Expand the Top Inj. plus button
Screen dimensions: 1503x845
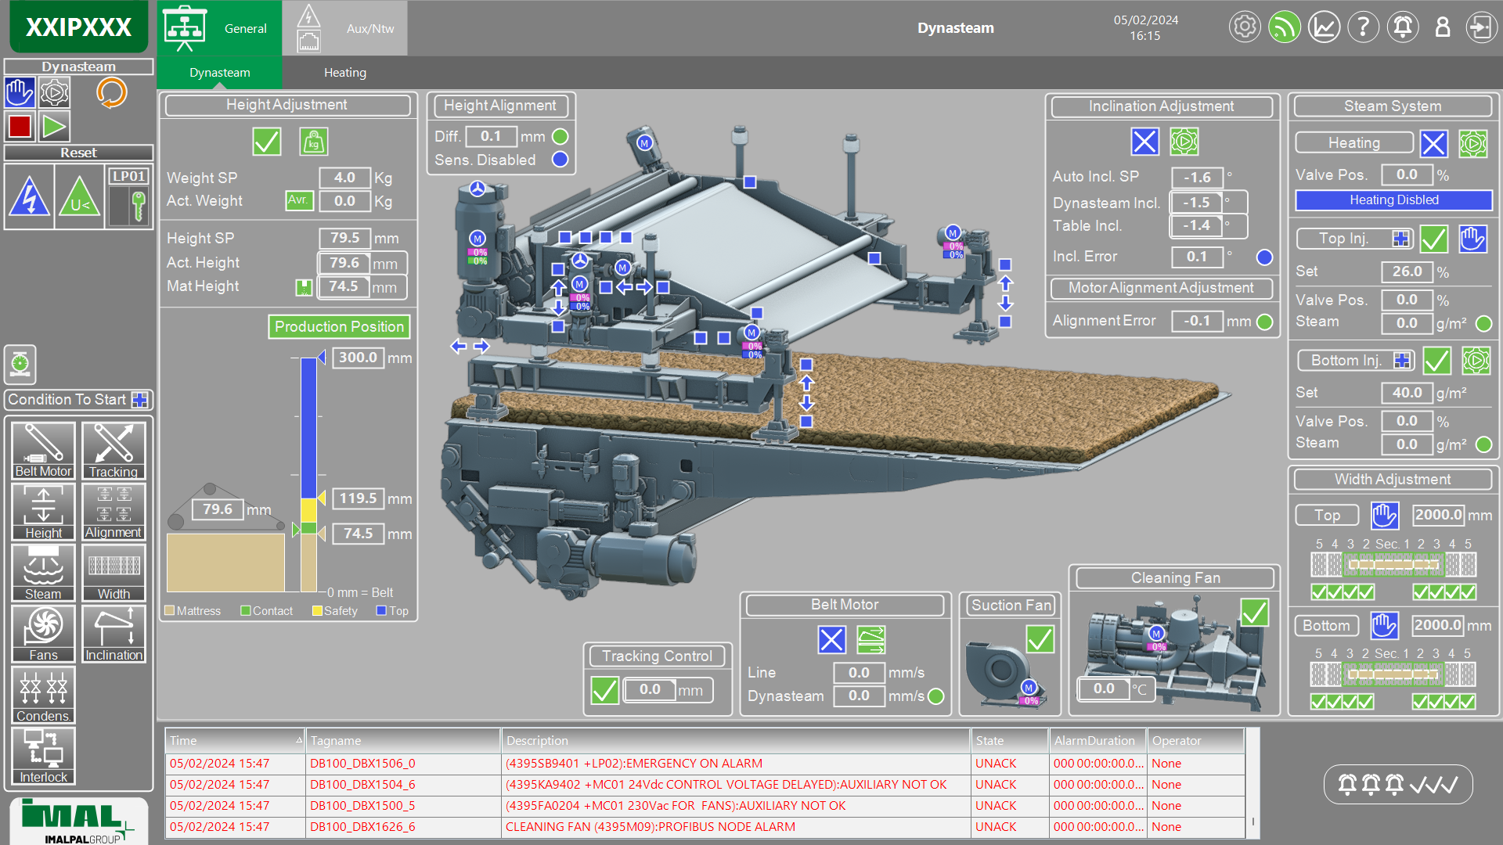point(1400,239)
